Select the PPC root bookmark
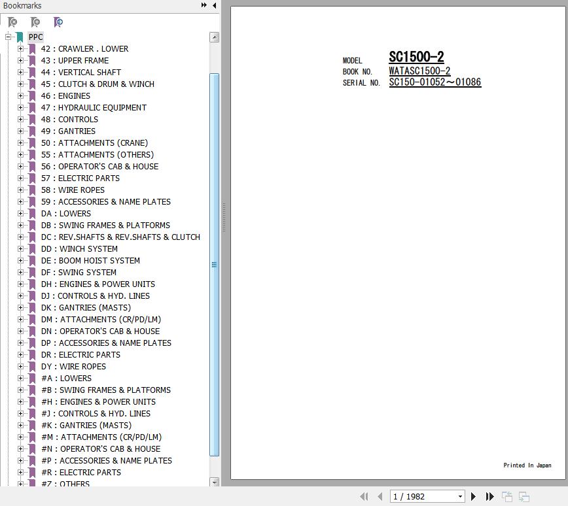The width and height of the screenshot is (568, 506). click(35, 37)
